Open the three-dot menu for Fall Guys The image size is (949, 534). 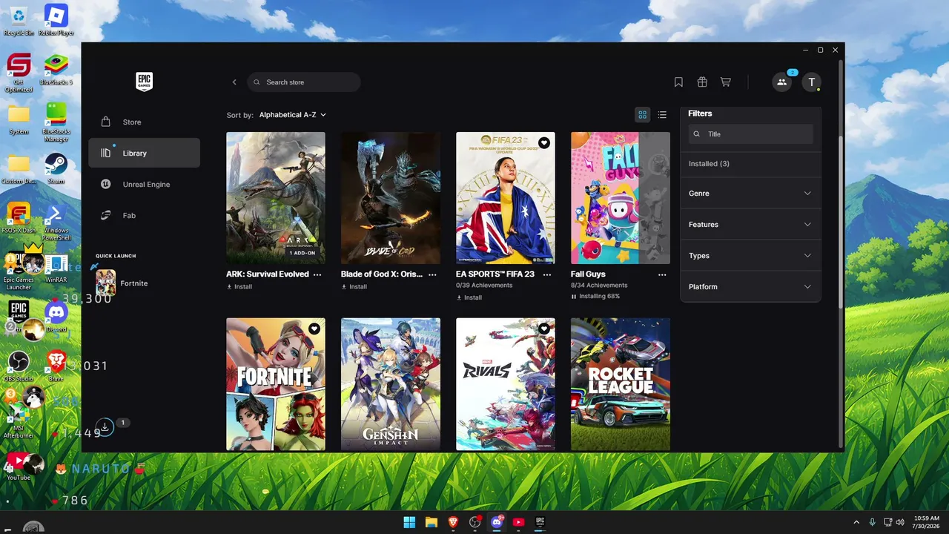click(662, 274)
